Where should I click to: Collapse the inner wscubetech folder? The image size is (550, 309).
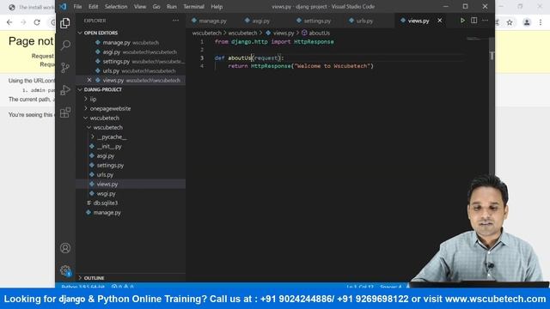(x=105, y=128)
